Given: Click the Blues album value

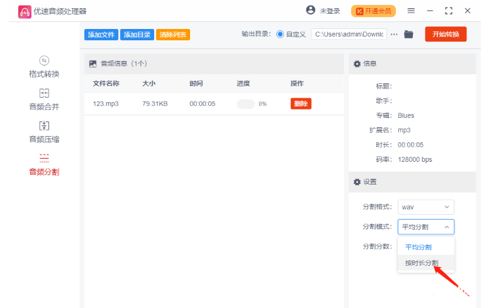Looking at the screenshot, I should [x=406, y=115].
